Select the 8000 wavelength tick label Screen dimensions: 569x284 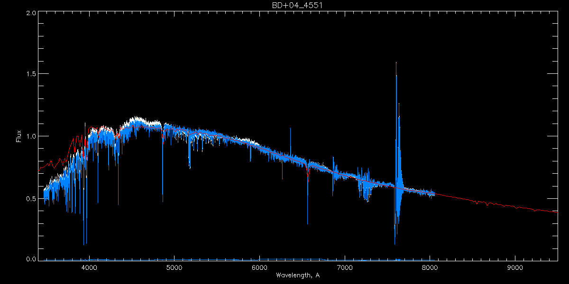[430, 266]
